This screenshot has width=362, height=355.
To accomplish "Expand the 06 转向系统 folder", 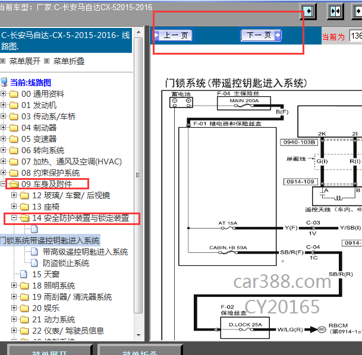I will [3, 150].
